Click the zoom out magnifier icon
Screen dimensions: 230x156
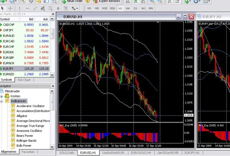(160, 1)
